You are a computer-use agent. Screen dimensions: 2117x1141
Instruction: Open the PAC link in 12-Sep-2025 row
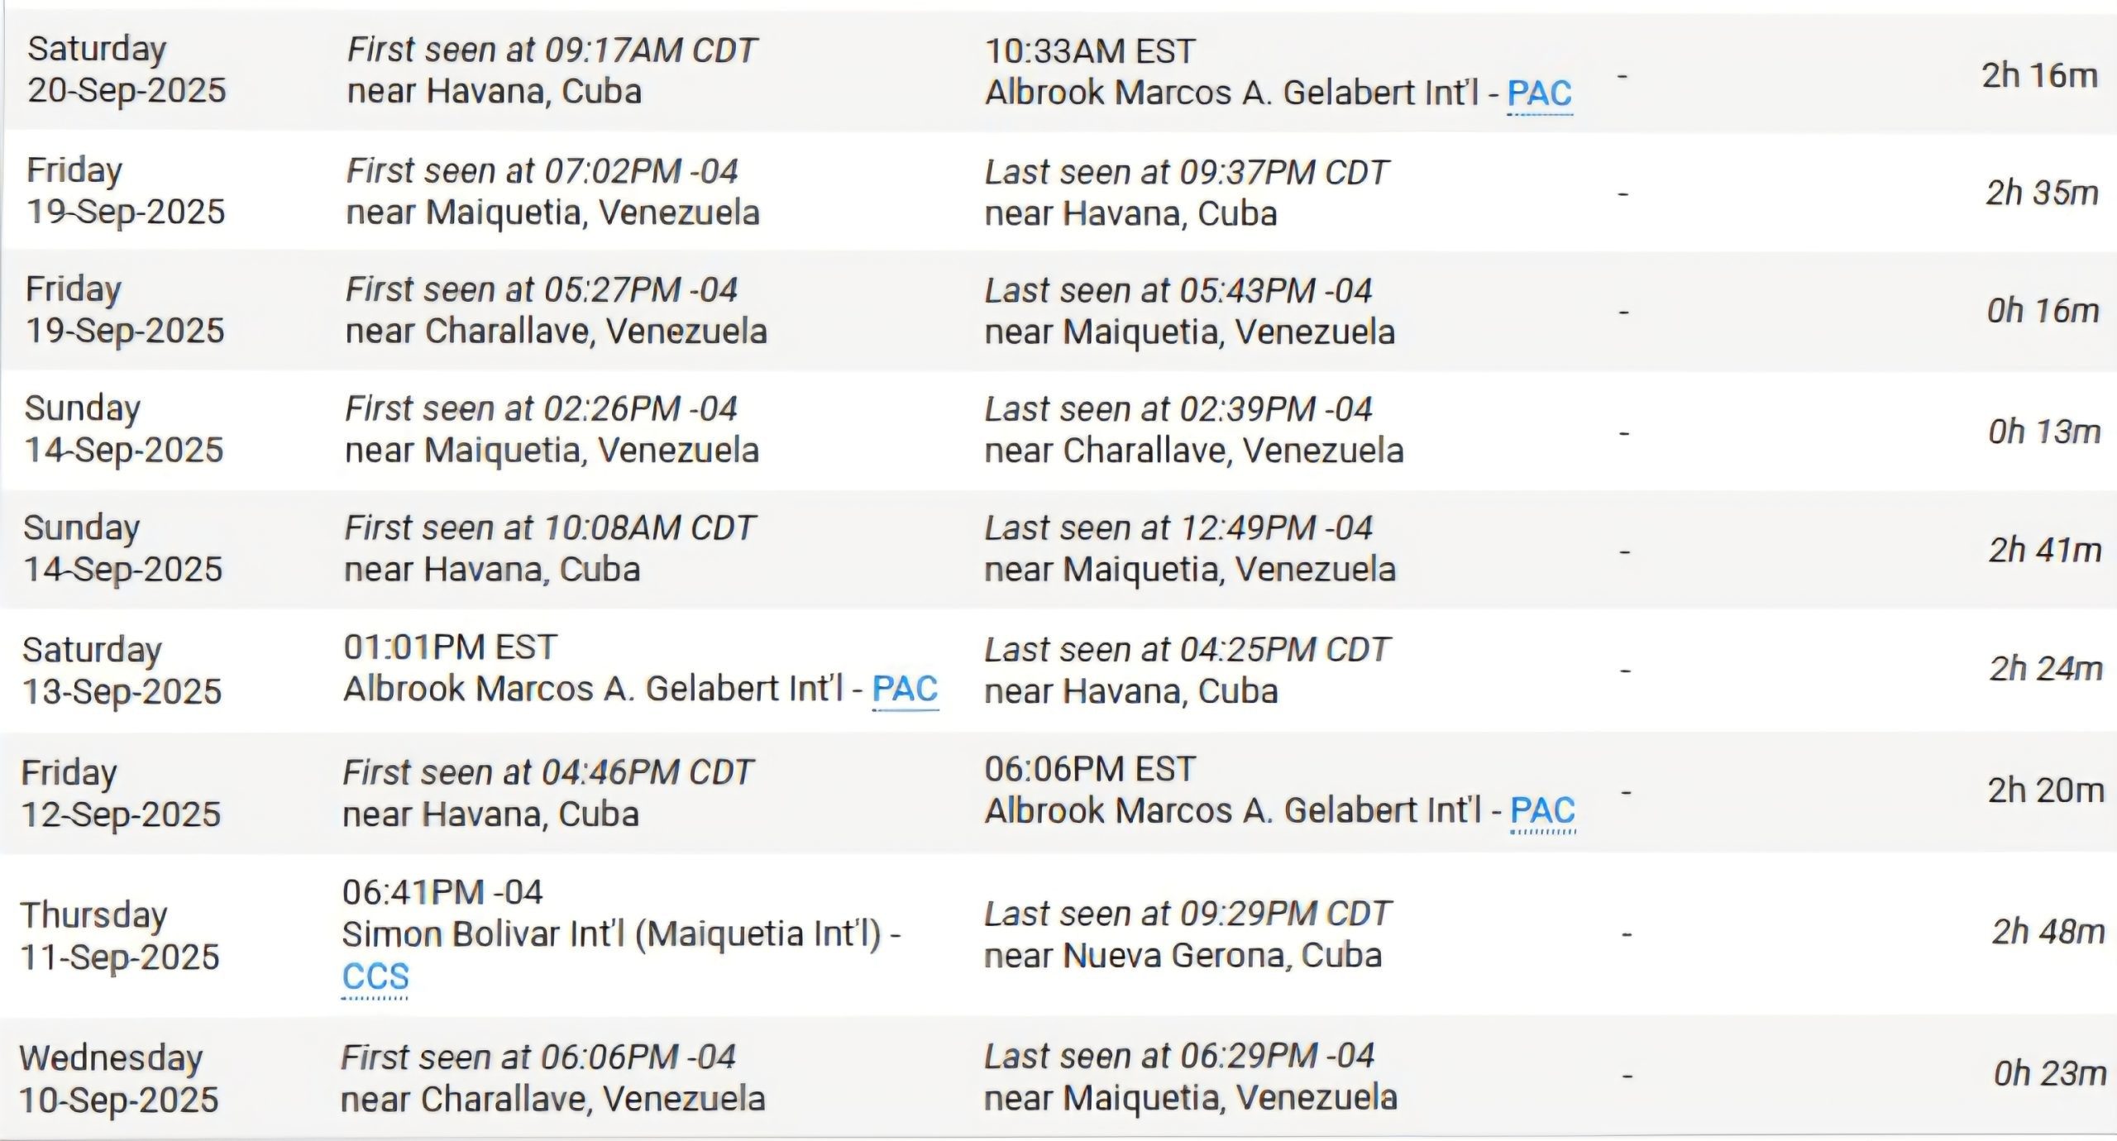click(x=1542, y=811)
